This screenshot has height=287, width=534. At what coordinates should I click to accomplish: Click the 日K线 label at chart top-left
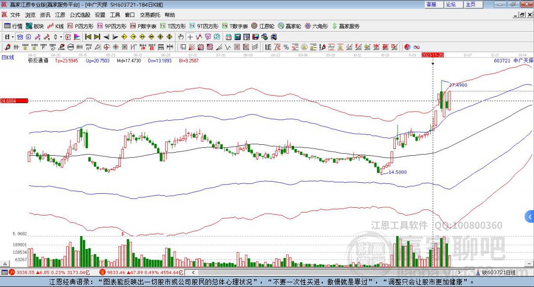(8, 57)
